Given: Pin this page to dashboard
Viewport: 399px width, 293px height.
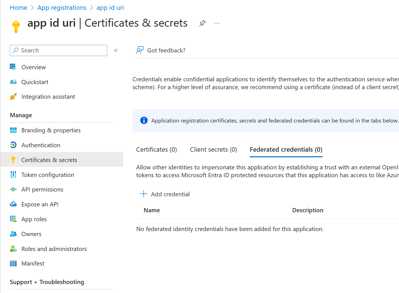Looking at the screenshot, I should (x=202, y=23).
